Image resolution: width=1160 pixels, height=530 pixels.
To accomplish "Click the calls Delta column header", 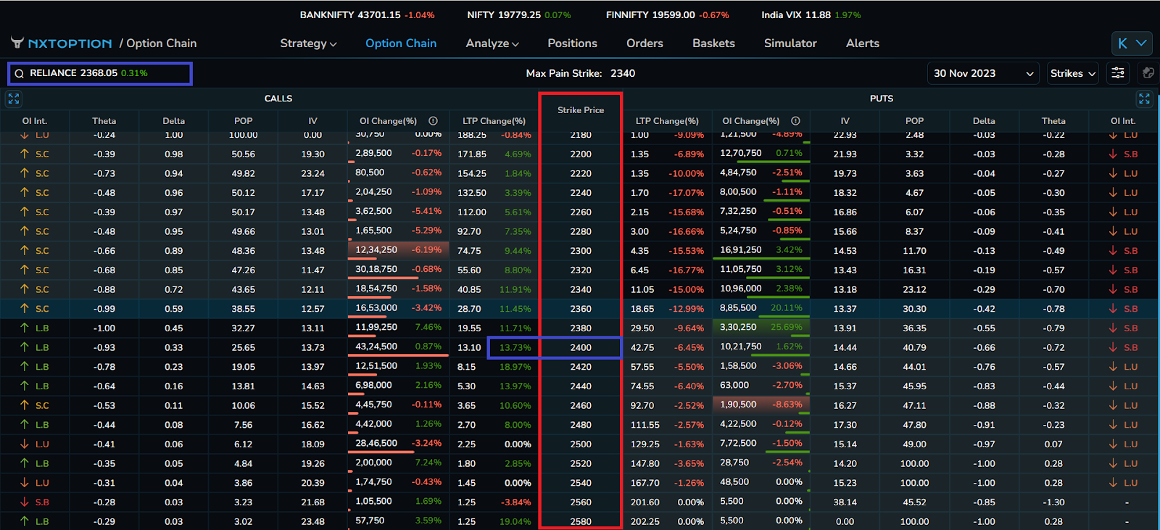I will [x=173, y=121].
